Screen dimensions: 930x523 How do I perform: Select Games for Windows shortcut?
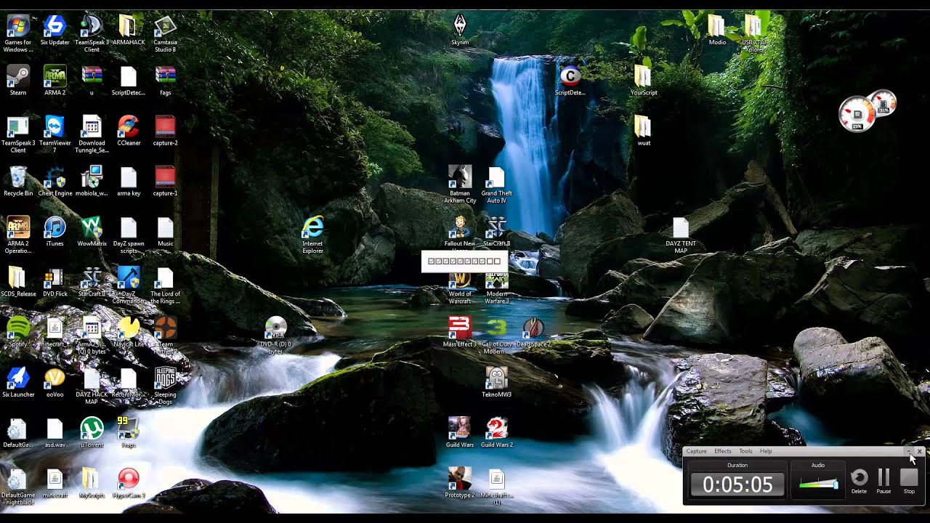pos(18,33)
